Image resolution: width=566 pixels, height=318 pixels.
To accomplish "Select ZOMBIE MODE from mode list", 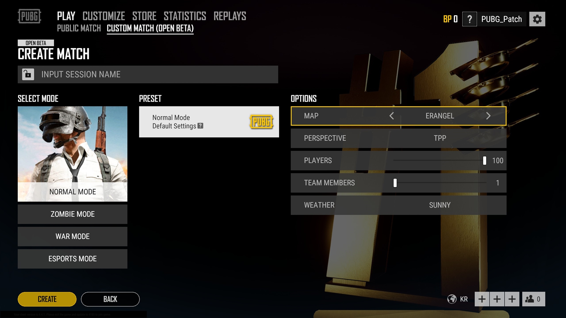I will click(72, 214).
